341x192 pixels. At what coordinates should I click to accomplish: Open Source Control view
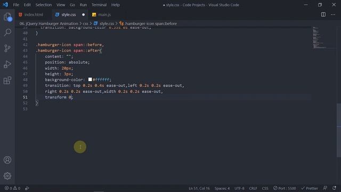(7, 48)
